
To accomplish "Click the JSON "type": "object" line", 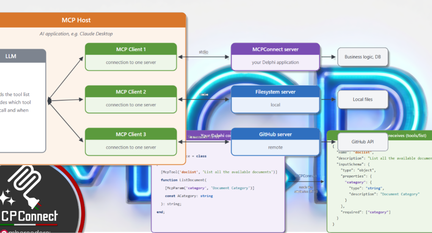I will (358, 170).
